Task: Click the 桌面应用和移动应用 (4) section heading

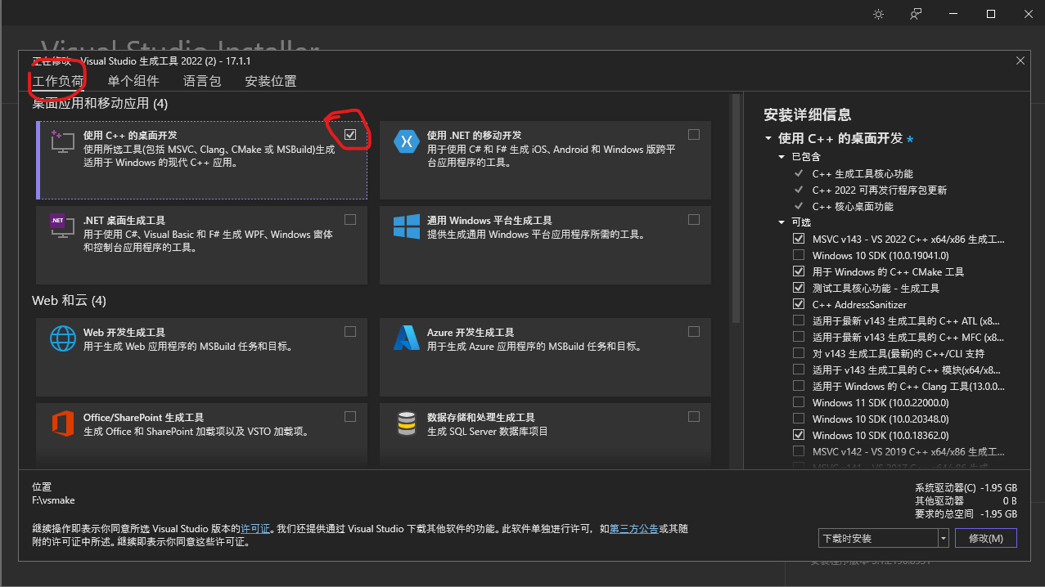Action: (100, 104)
